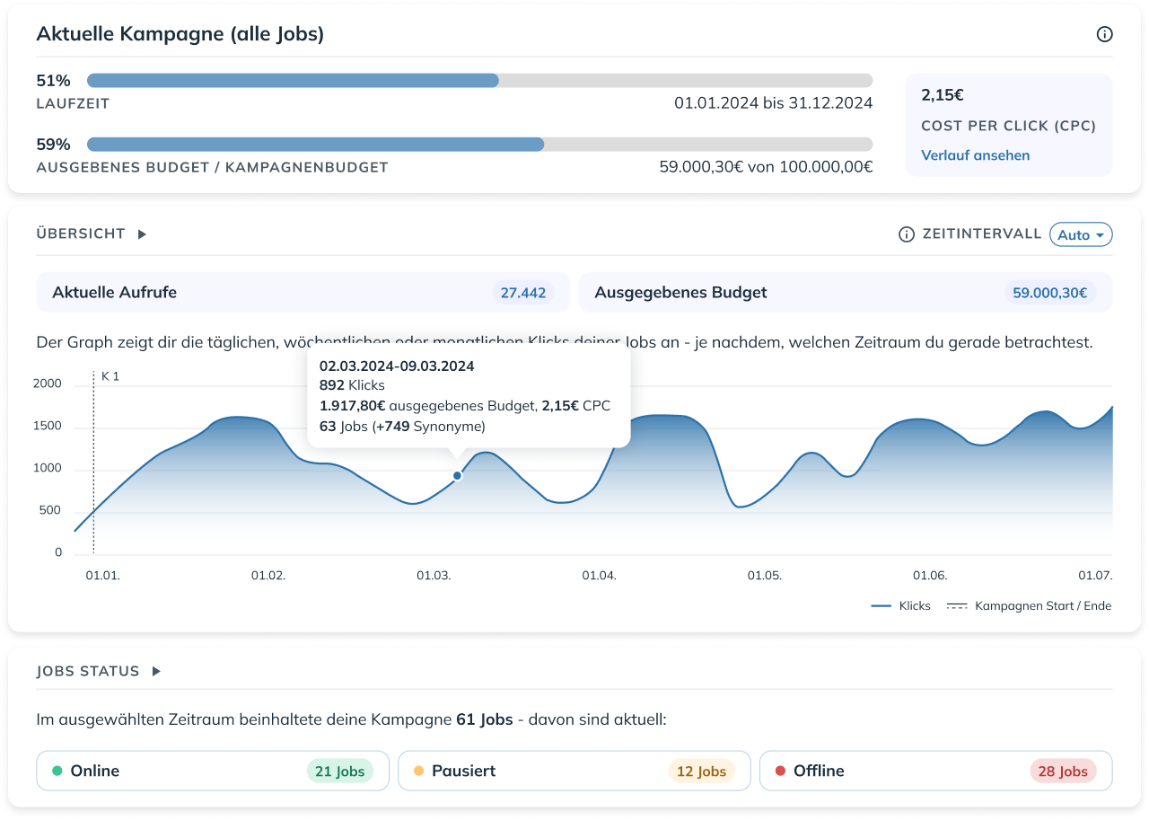Click the info icon beside Aktuelle Kampagne heading
The width and height of the screenshot is (1149, 820).
click(x=1104, y=34)
